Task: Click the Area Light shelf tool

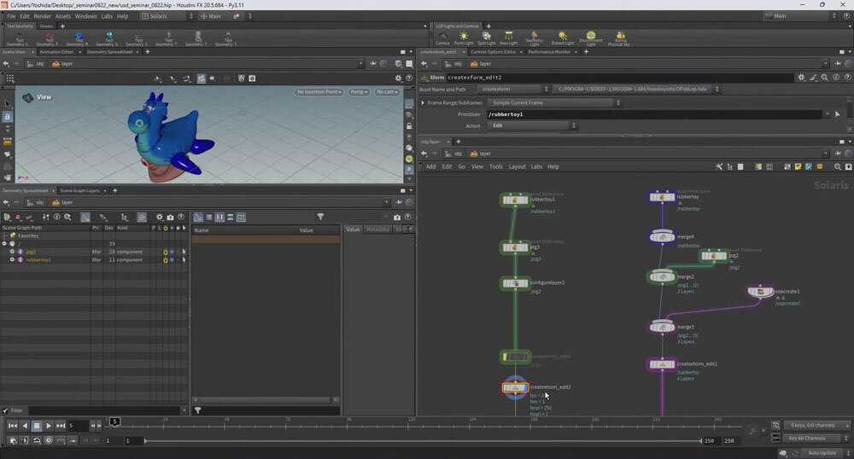Action: (x=509, y=38)
